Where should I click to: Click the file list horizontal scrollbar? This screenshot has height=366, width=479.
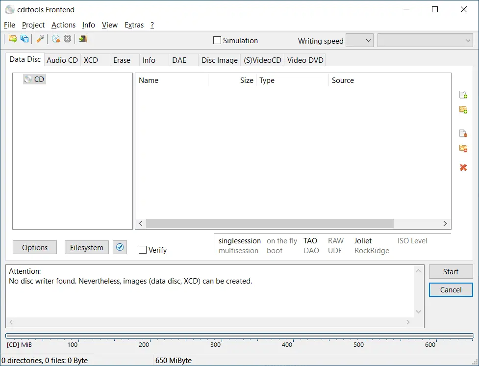click(270, 224)
